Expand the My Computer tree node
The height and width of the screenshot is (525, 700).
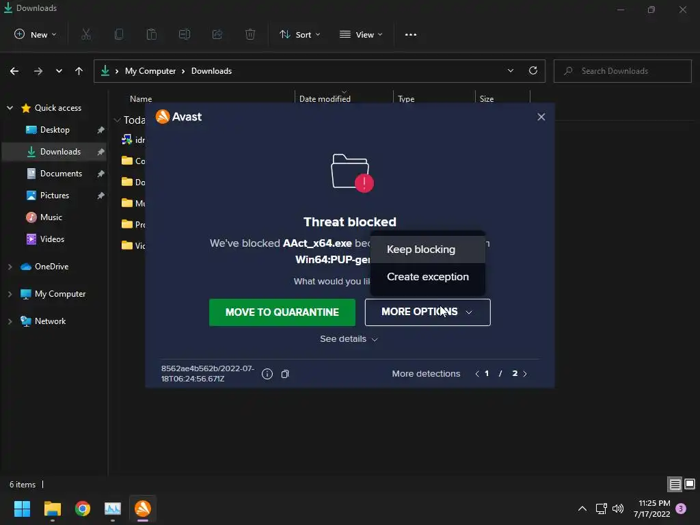10,294
